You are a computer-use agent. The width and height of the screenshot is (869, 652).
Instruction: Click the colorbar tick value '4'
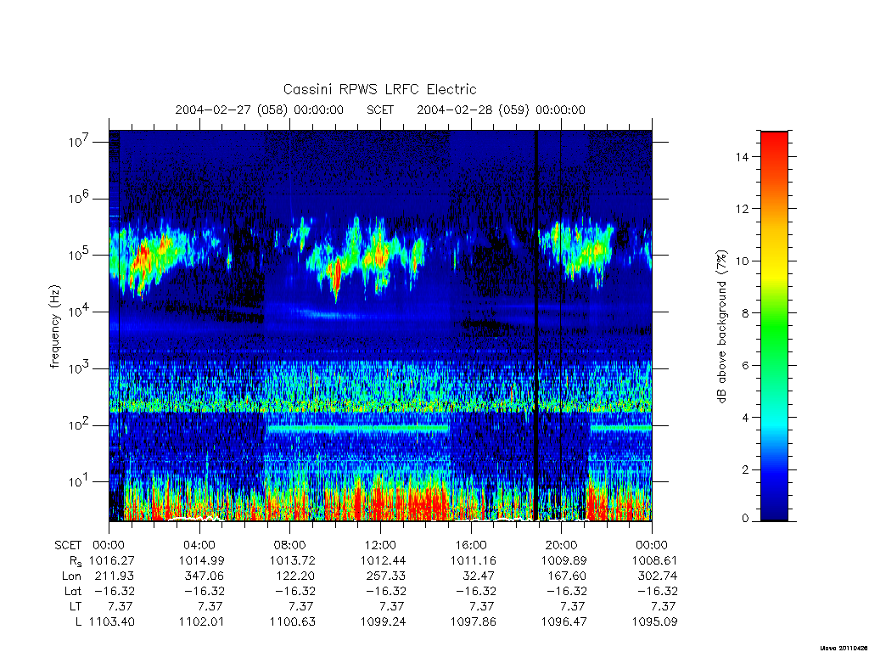point(745,418)
